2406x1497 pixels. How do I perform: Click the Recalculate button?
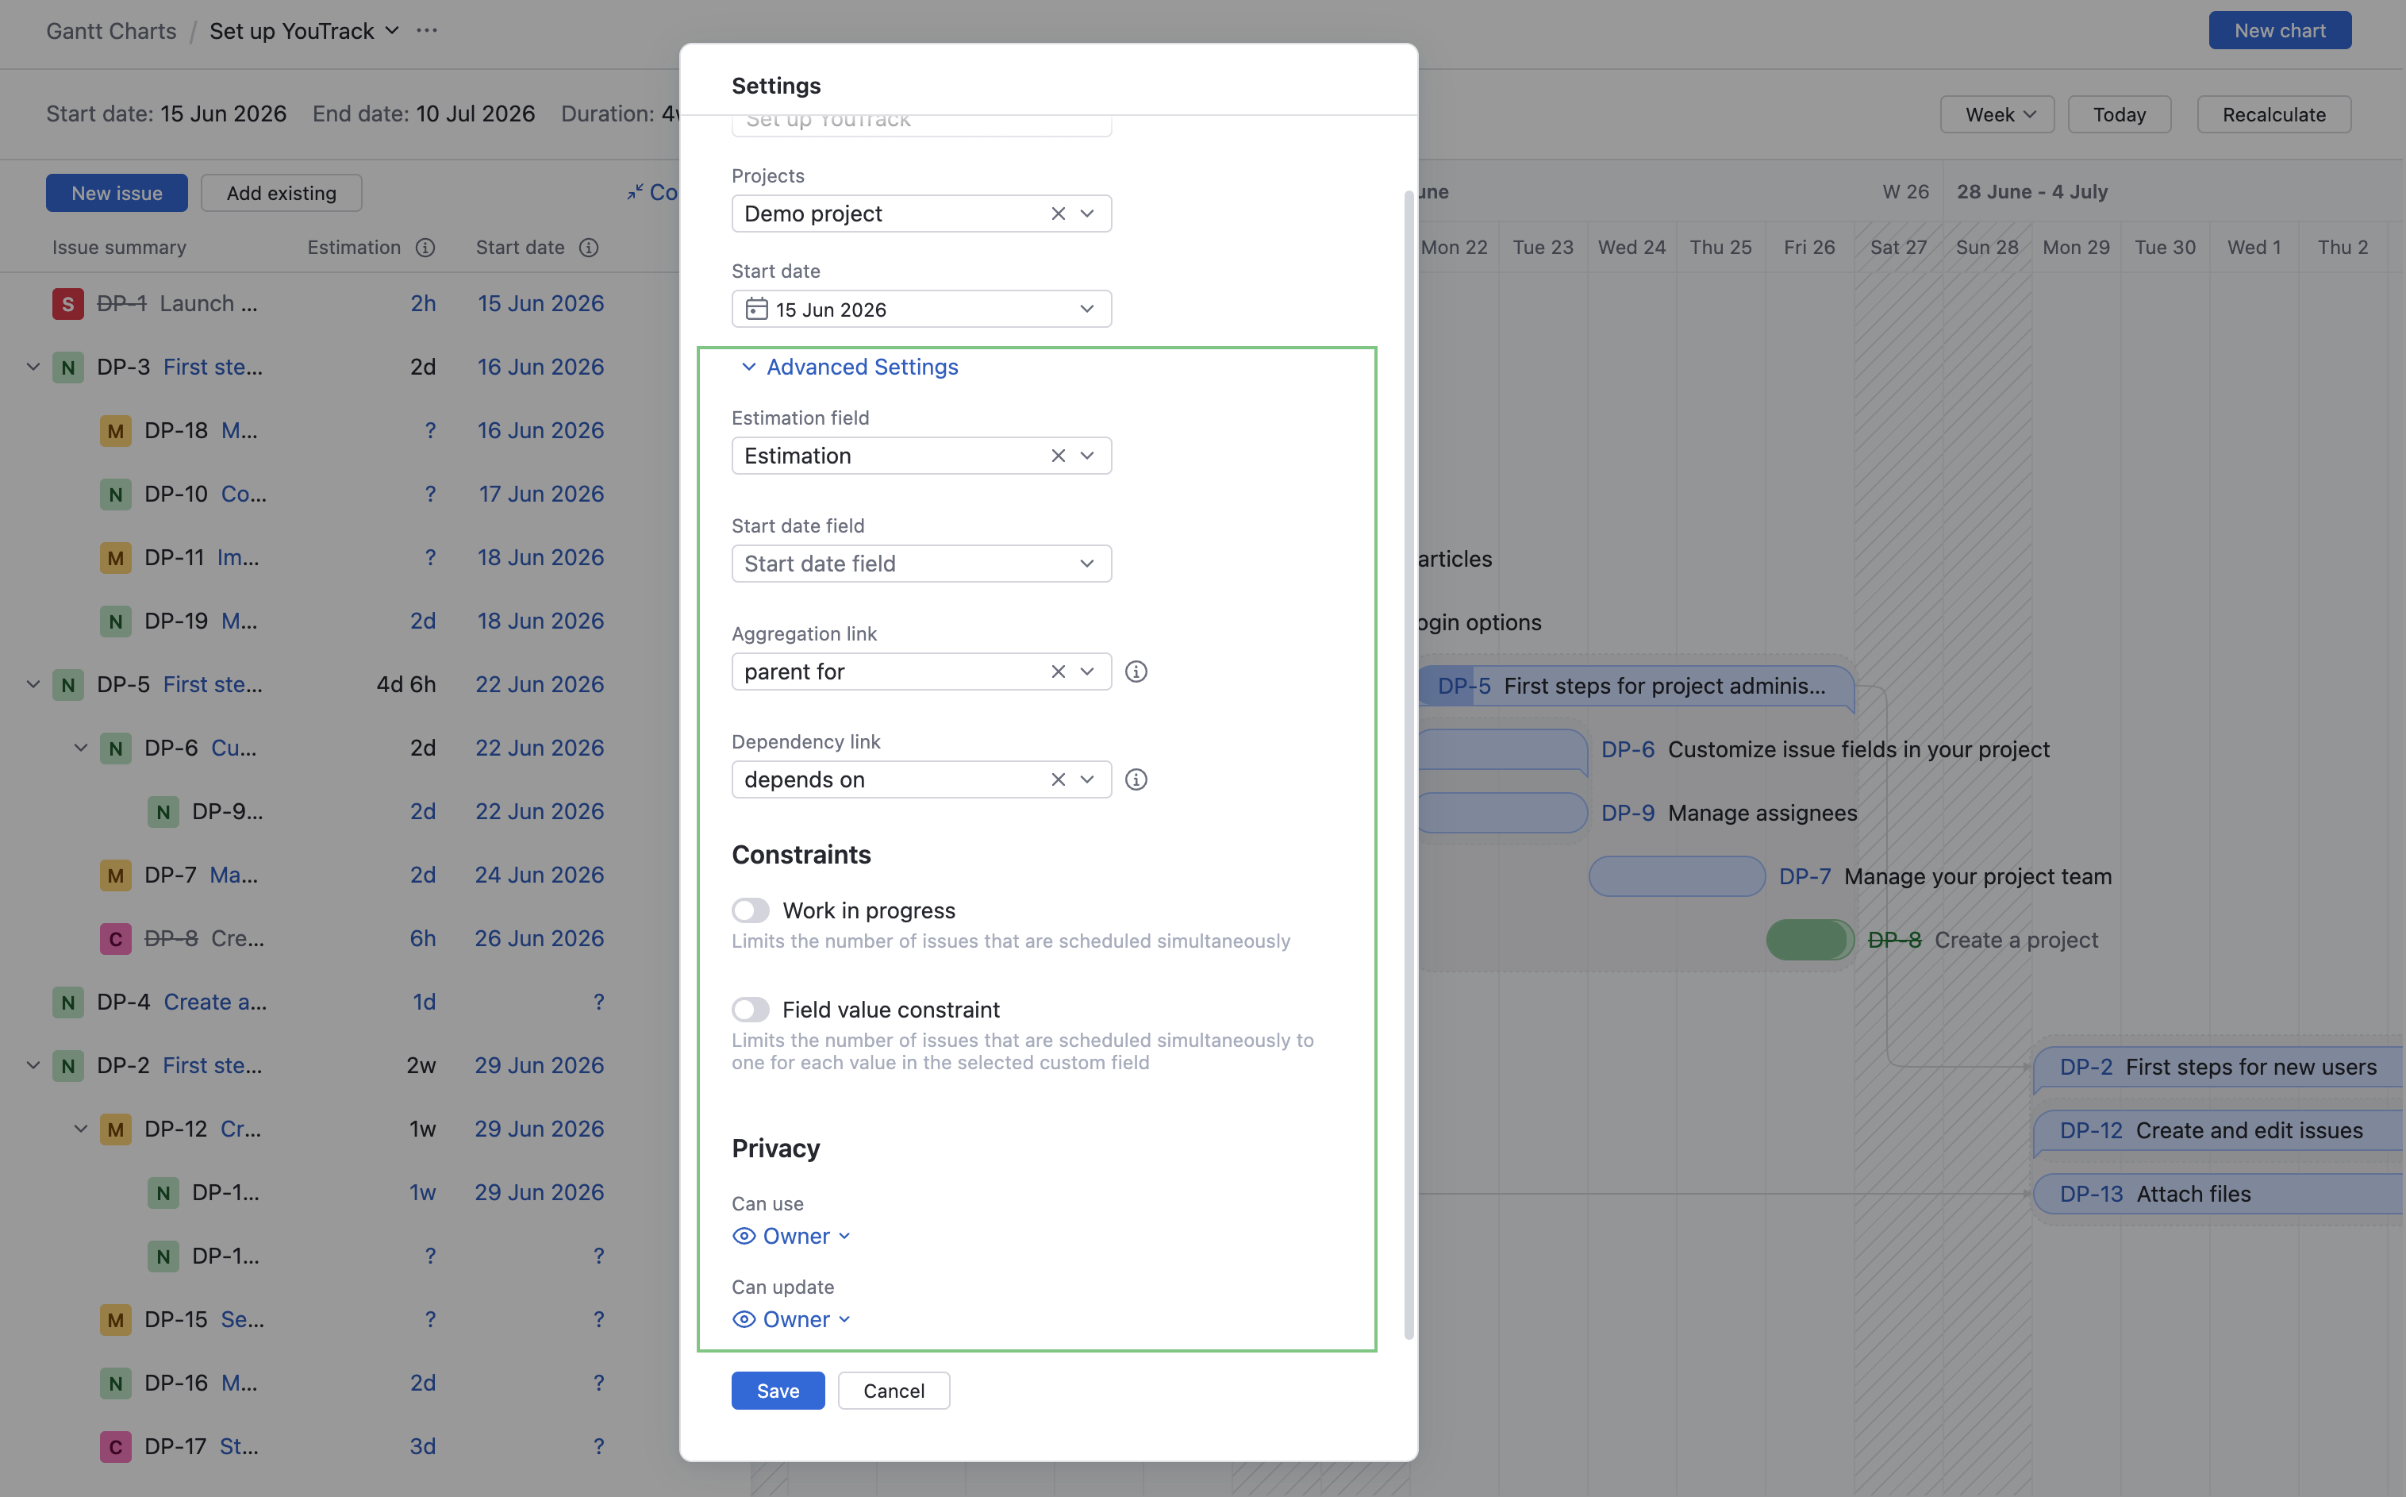(2274, 115)
